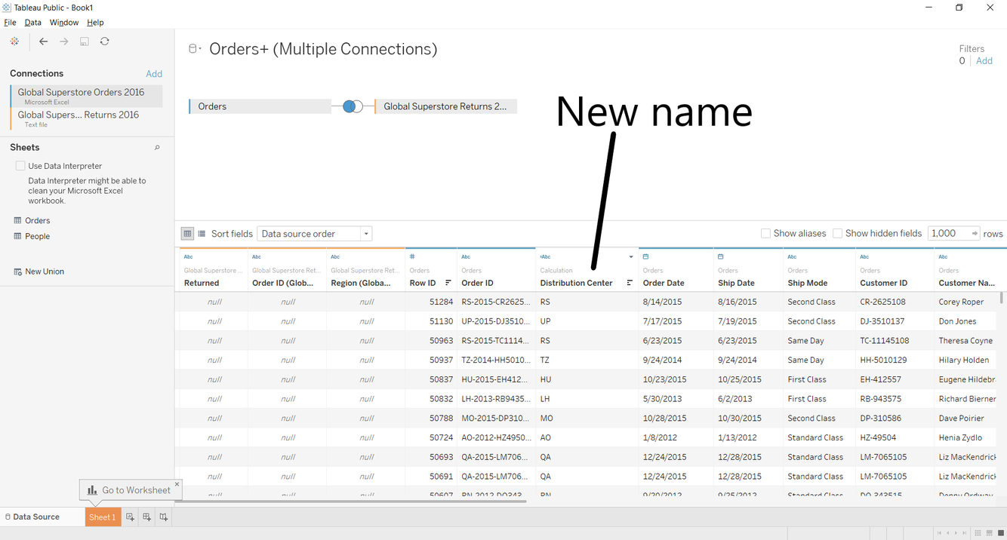
Task: Add a new story tab icon
Action: point(163,517)
